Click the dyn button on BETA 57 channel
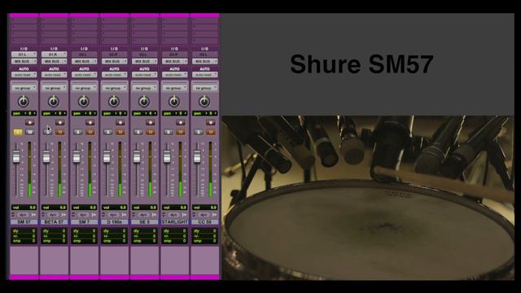This screenshot has height=293, width=521. (x=54, y=215)
